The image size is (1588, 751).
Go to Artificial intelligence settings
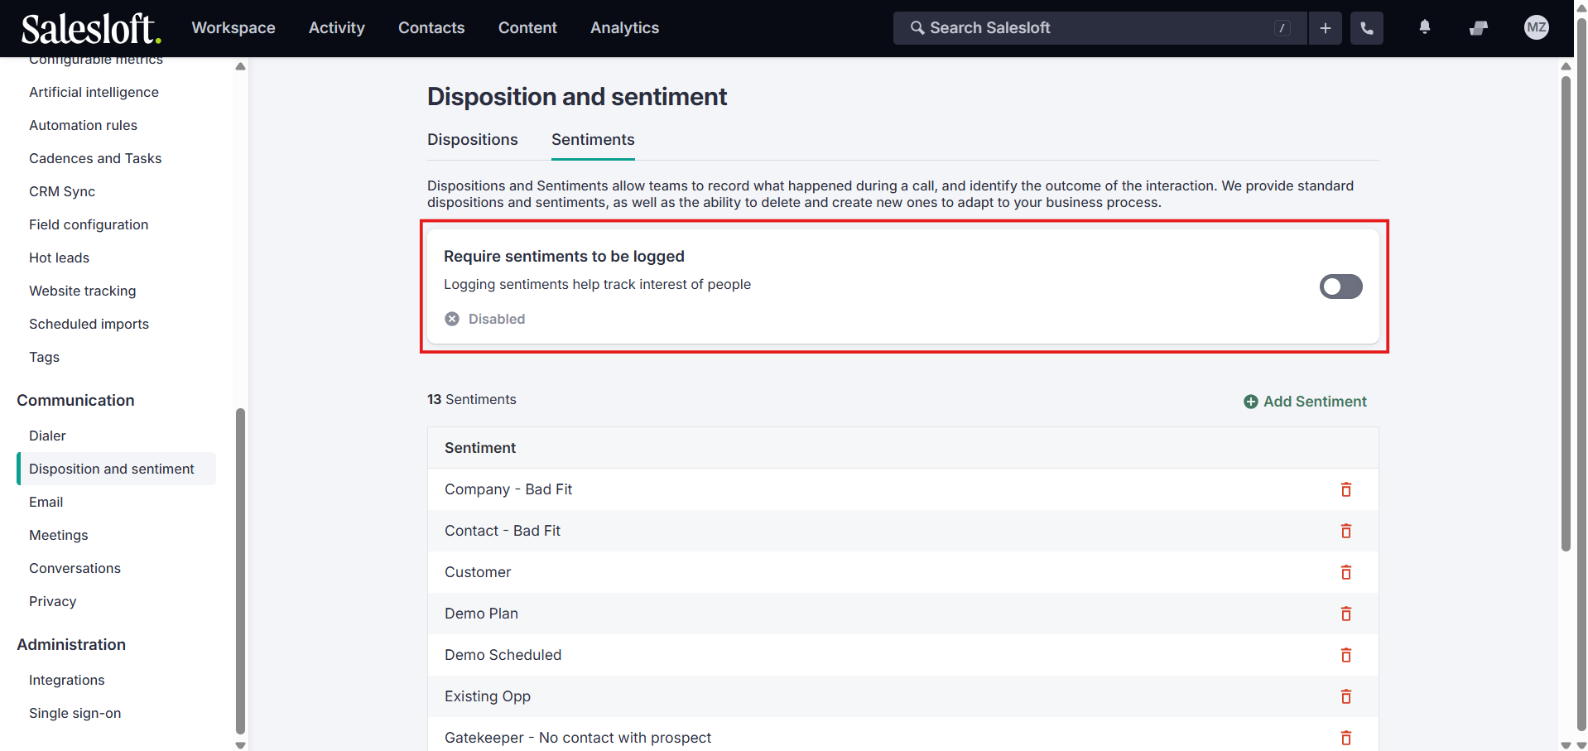(94, 92)
